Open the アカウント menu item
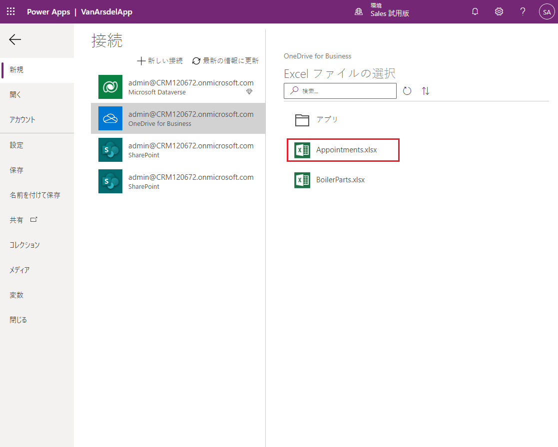 click(37, 119)
